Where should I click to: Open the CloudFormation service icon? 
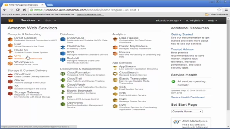coord(63,74)
